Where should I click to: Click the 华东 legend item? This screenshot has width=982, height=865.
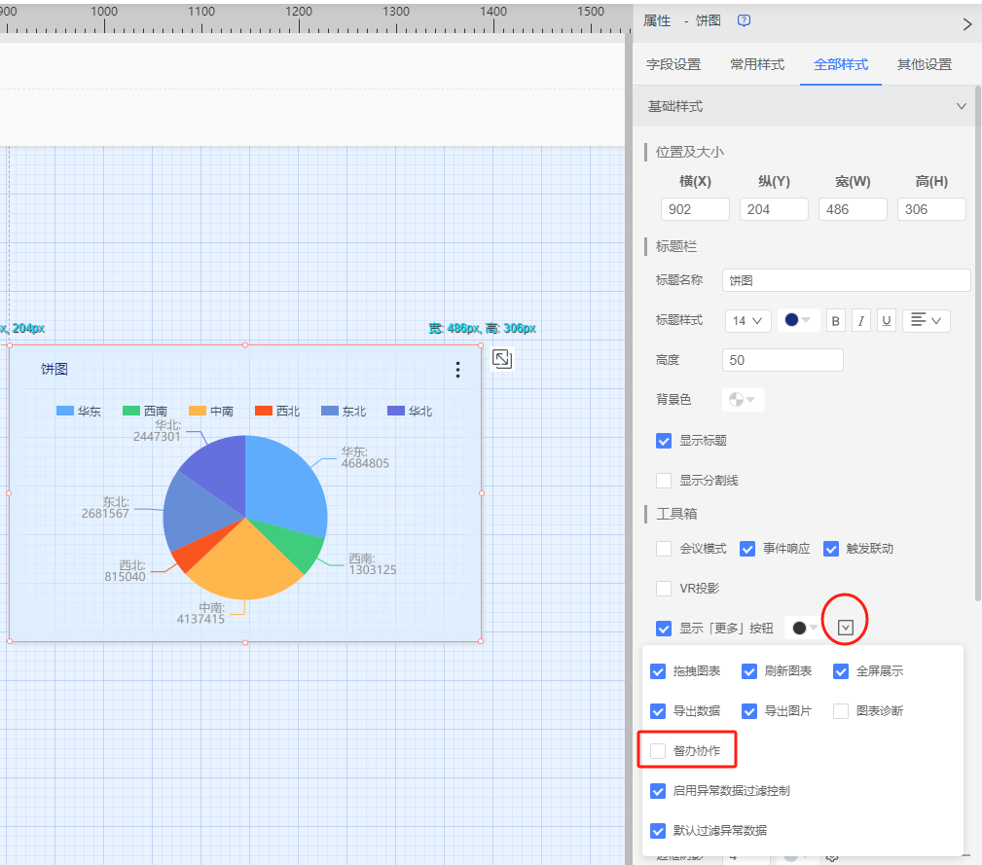(x=79, y=412)
